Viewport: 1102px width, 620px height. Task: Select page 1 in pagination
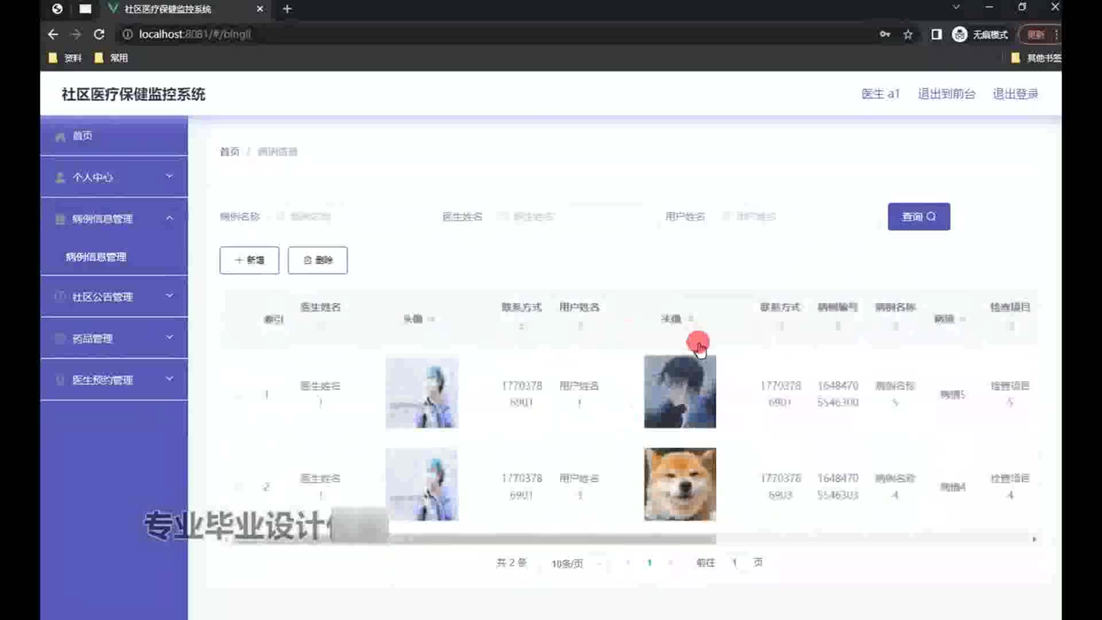click(x=649, y=563)
